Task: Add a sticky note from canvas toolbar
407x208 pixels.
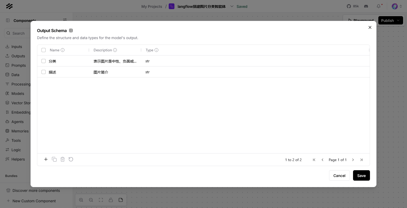Action: 121,200
